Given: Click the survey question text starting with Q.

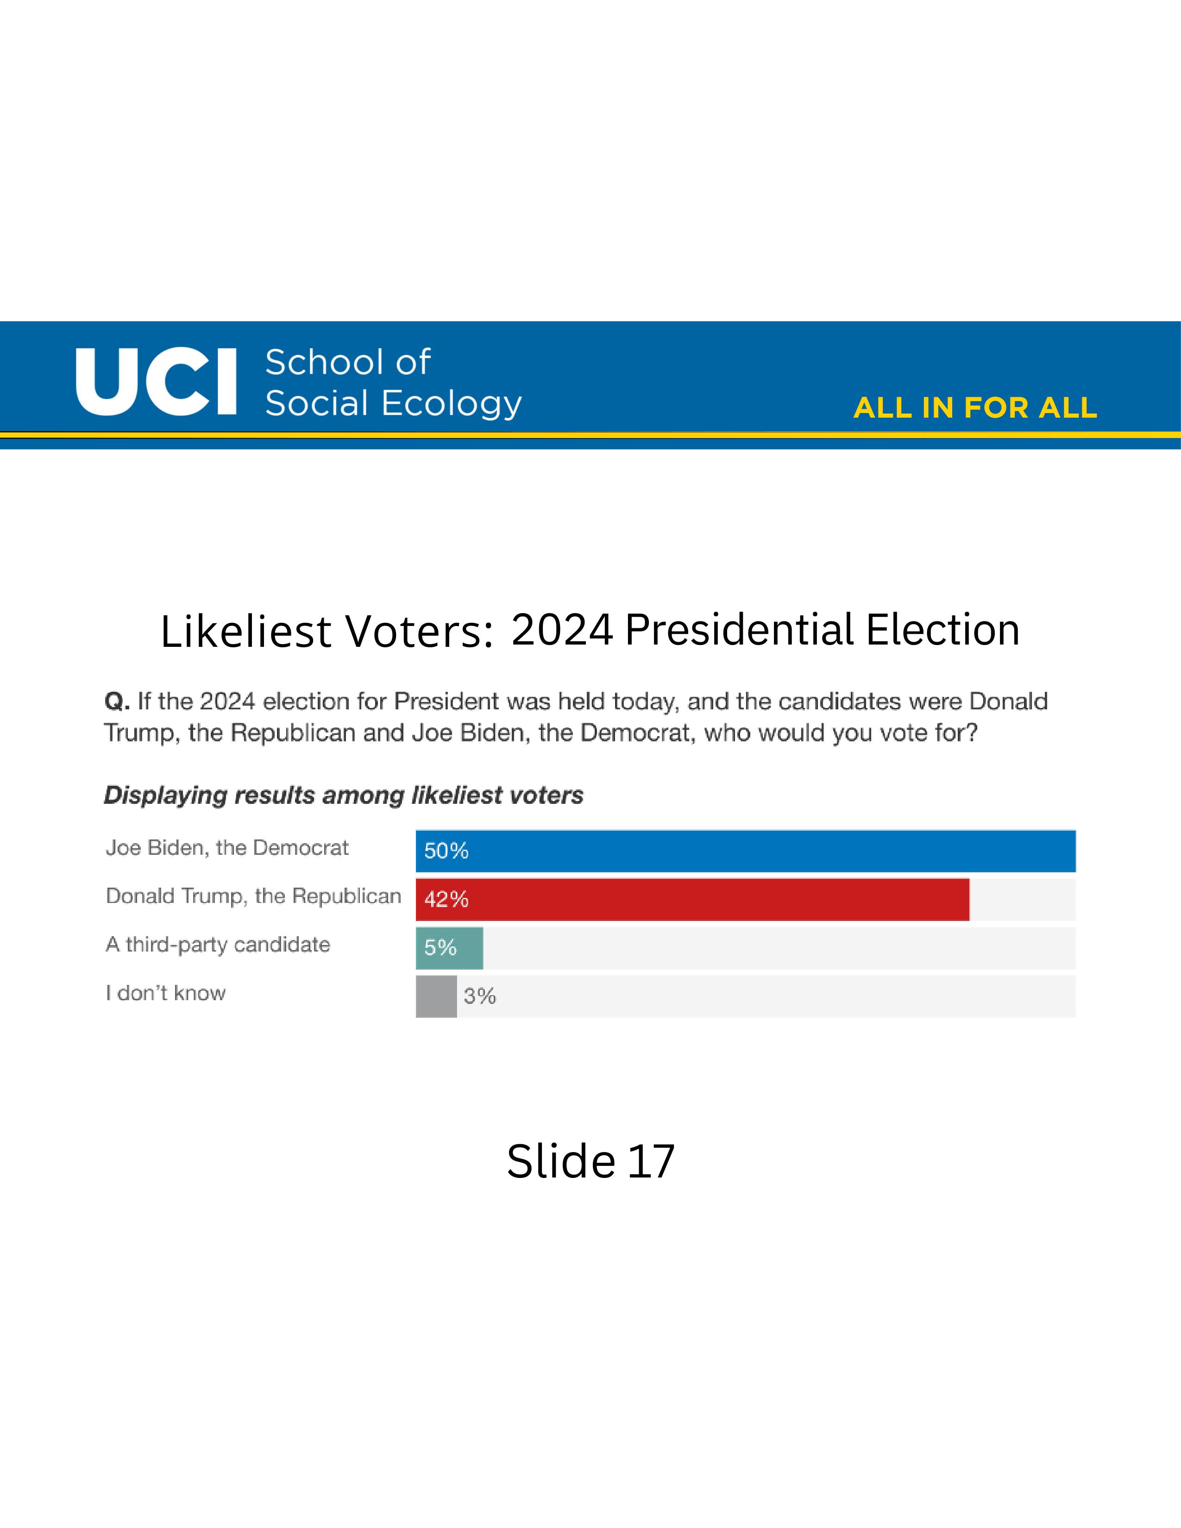Looking at the screenshot, I should pos(576,717).
